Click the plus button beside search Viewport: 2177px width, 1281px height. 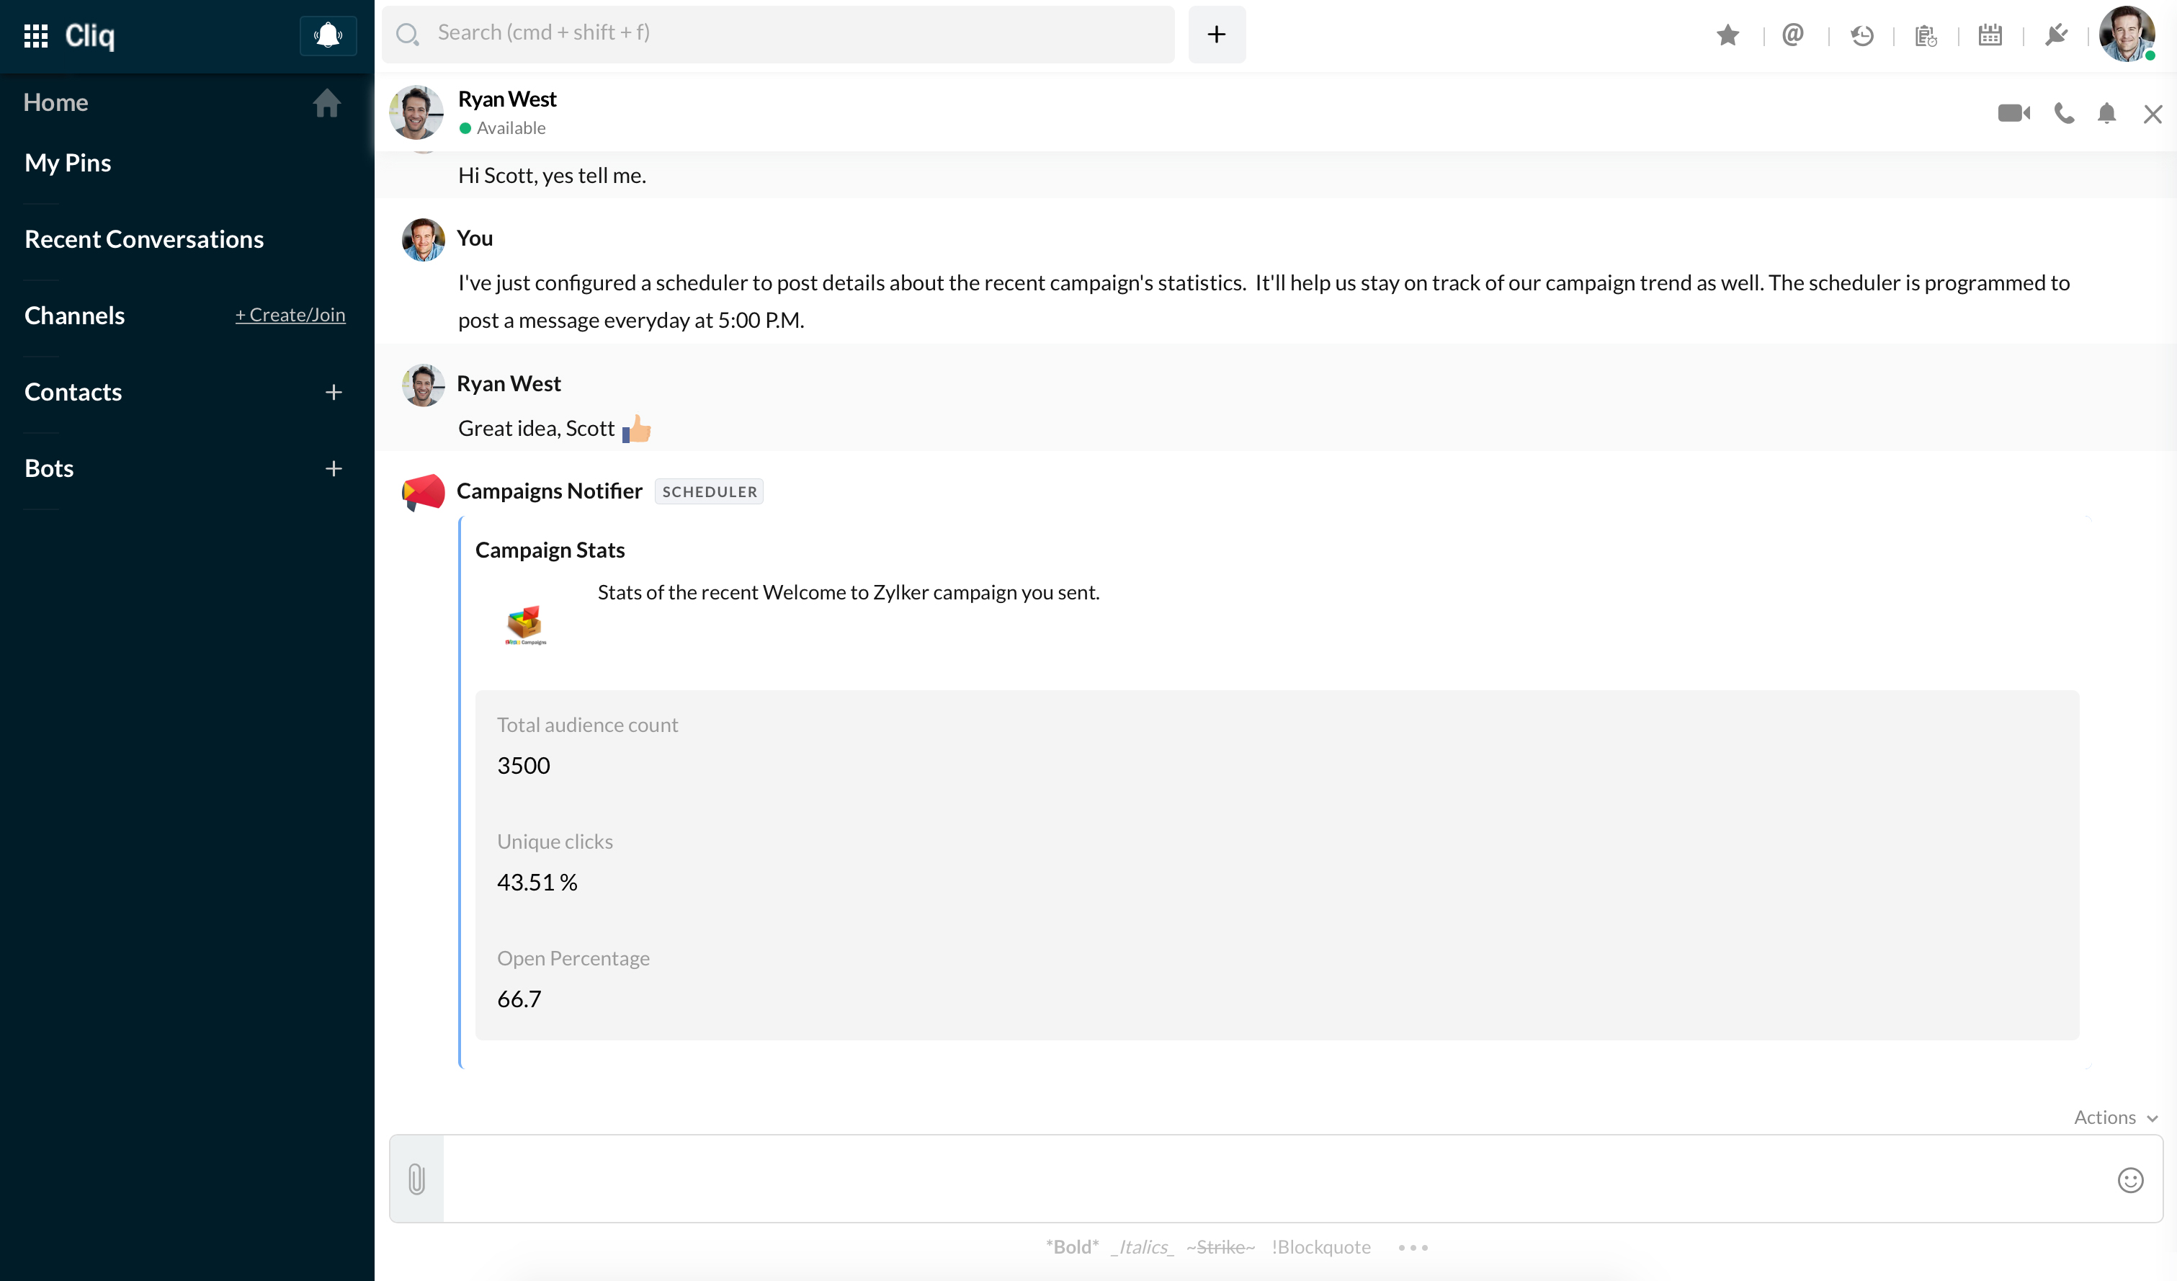(x=1216, y=34)
